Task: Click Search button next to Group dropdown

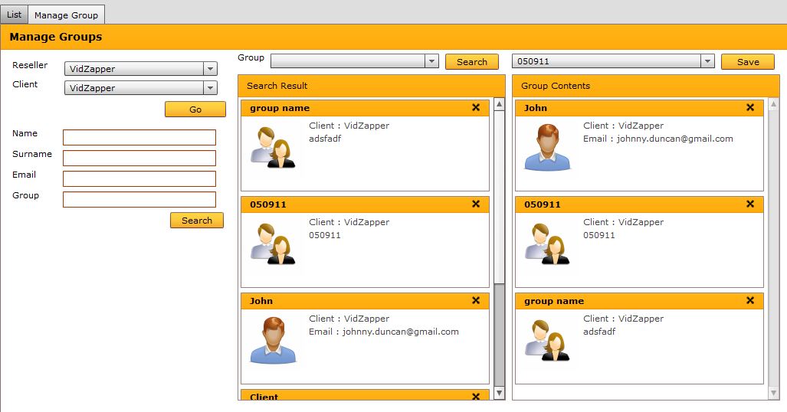Action: [472, 62]
